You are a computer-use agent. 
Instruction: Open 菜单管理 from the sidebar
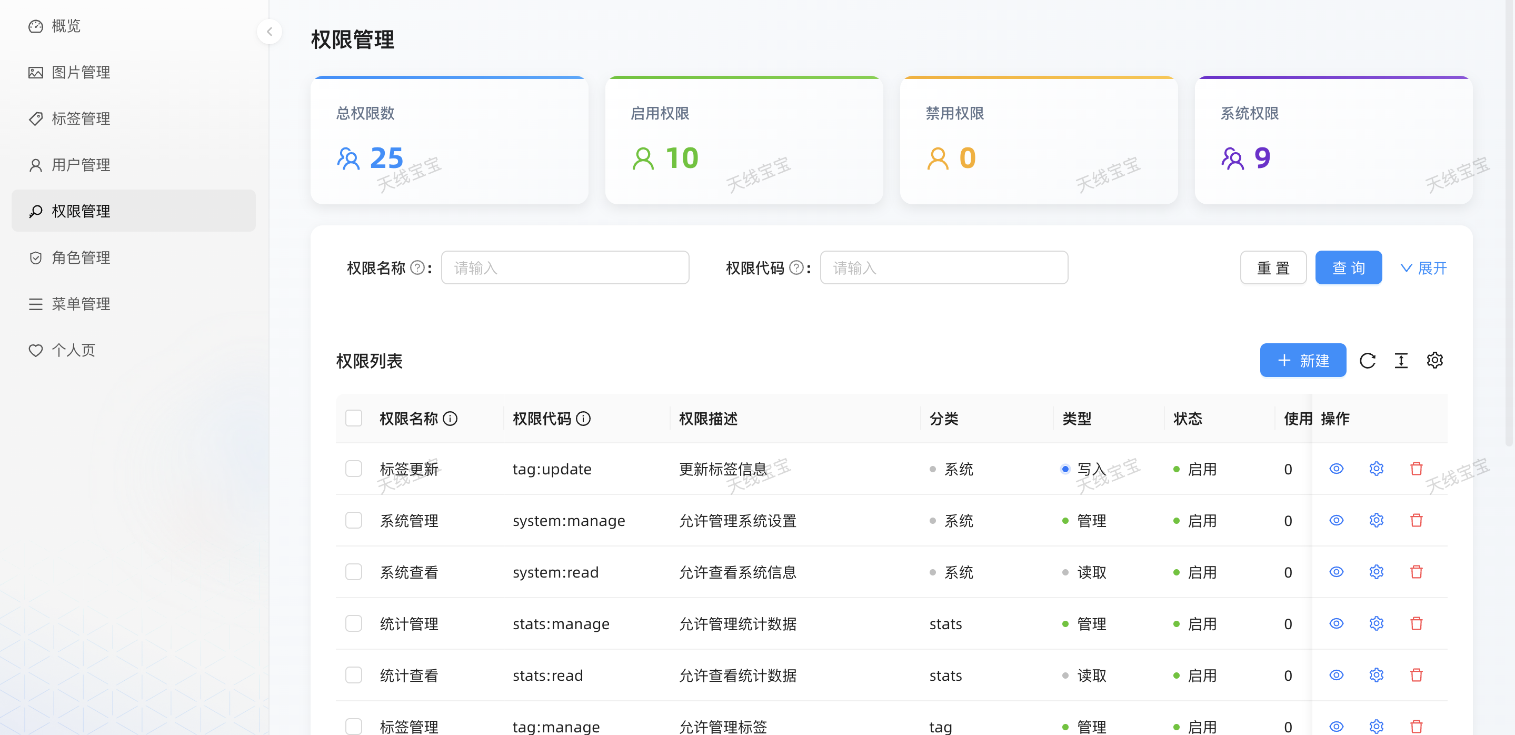tap(81, 304)
